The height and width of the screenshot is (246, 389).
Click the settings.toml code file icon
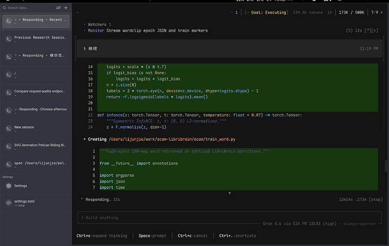(8, 203)
